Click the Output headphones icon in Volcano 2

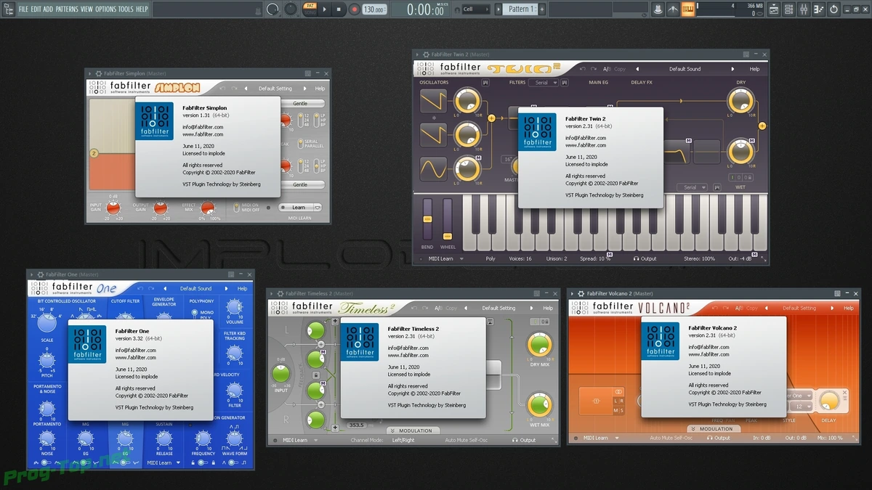(710, 438)
